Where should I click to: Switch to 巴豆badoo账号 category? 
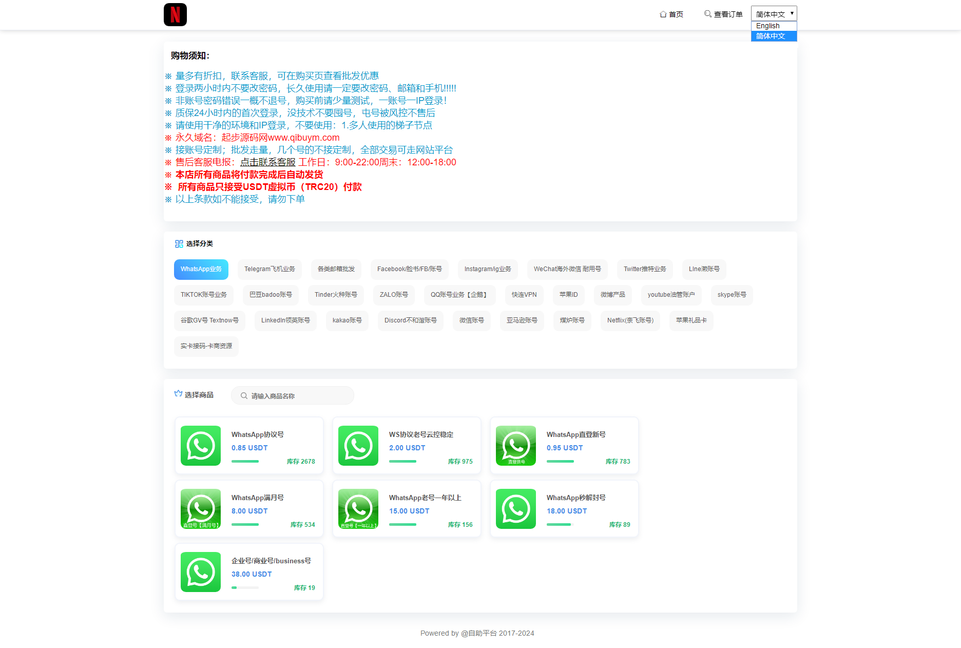click(x=271, y=295)
